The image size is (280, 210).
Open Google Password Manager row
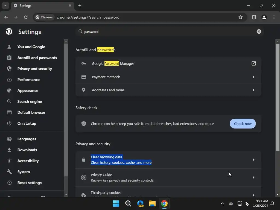[168, 63]
